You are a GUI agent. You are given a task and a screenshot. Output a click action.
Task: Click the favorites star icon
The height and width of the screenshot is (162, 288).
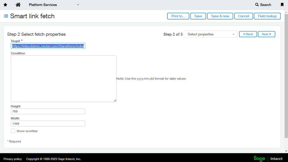pos(5,5)
